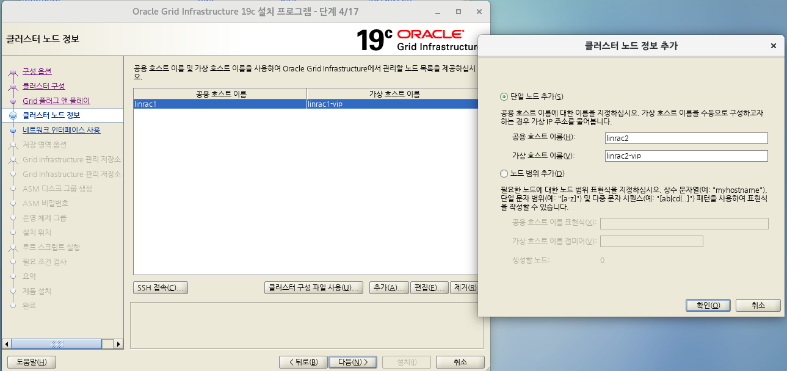Screen dimensions: 787x371
Task: Click the linrac1 public host name cell
Action: 220,104
